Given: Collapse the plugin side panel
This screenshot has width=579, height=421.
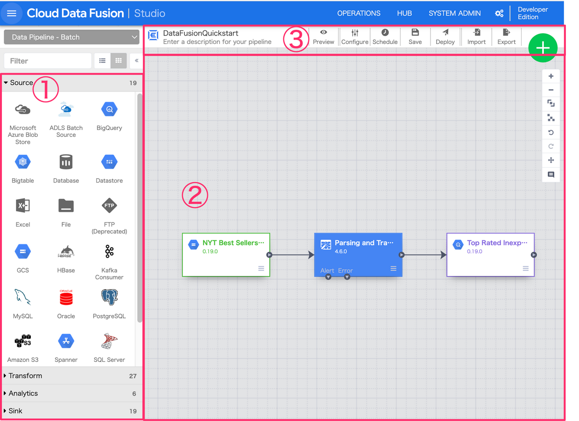Looking at the screenshot, I should pos(137,61).
